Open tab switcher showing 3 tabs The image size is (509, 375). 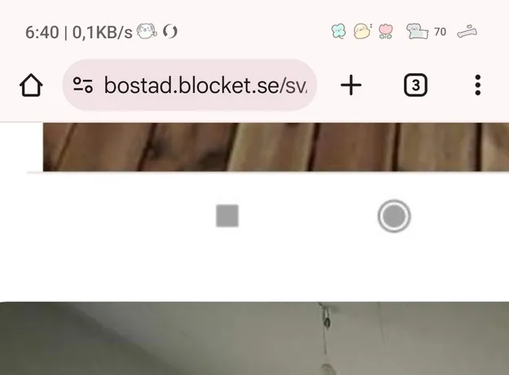(415, 85)
